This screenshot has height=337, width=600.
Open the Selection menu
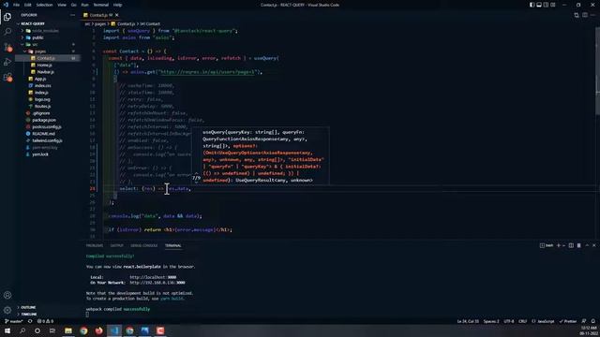[44, 5]
